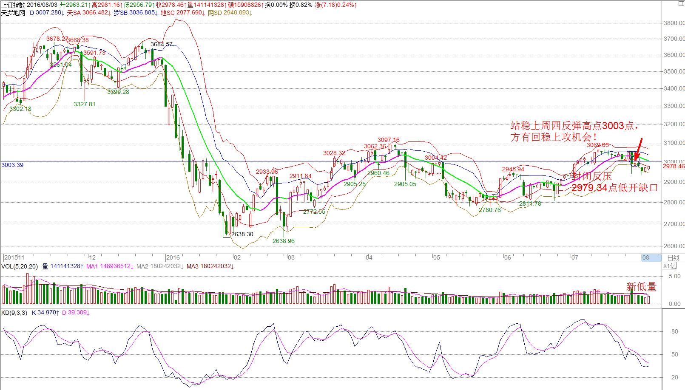This screenshot has height=390, width=685.
Task: Click the MA1 148936512 volume average
Action: (111, 266)
